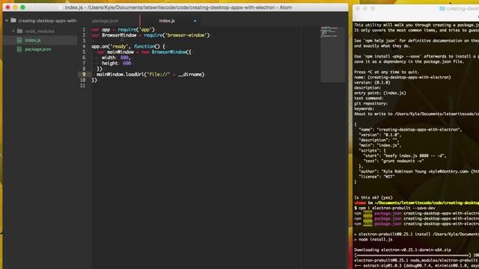479x269 pixels.
Task: Click the 'version: (0.1.0)' terminal line
Action: click(x=372, y=83)
